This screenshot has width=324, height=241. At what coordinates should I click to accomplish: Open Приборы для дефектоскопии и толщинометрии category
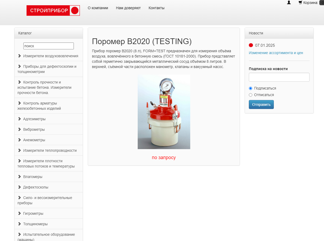[x=47, y=69]
